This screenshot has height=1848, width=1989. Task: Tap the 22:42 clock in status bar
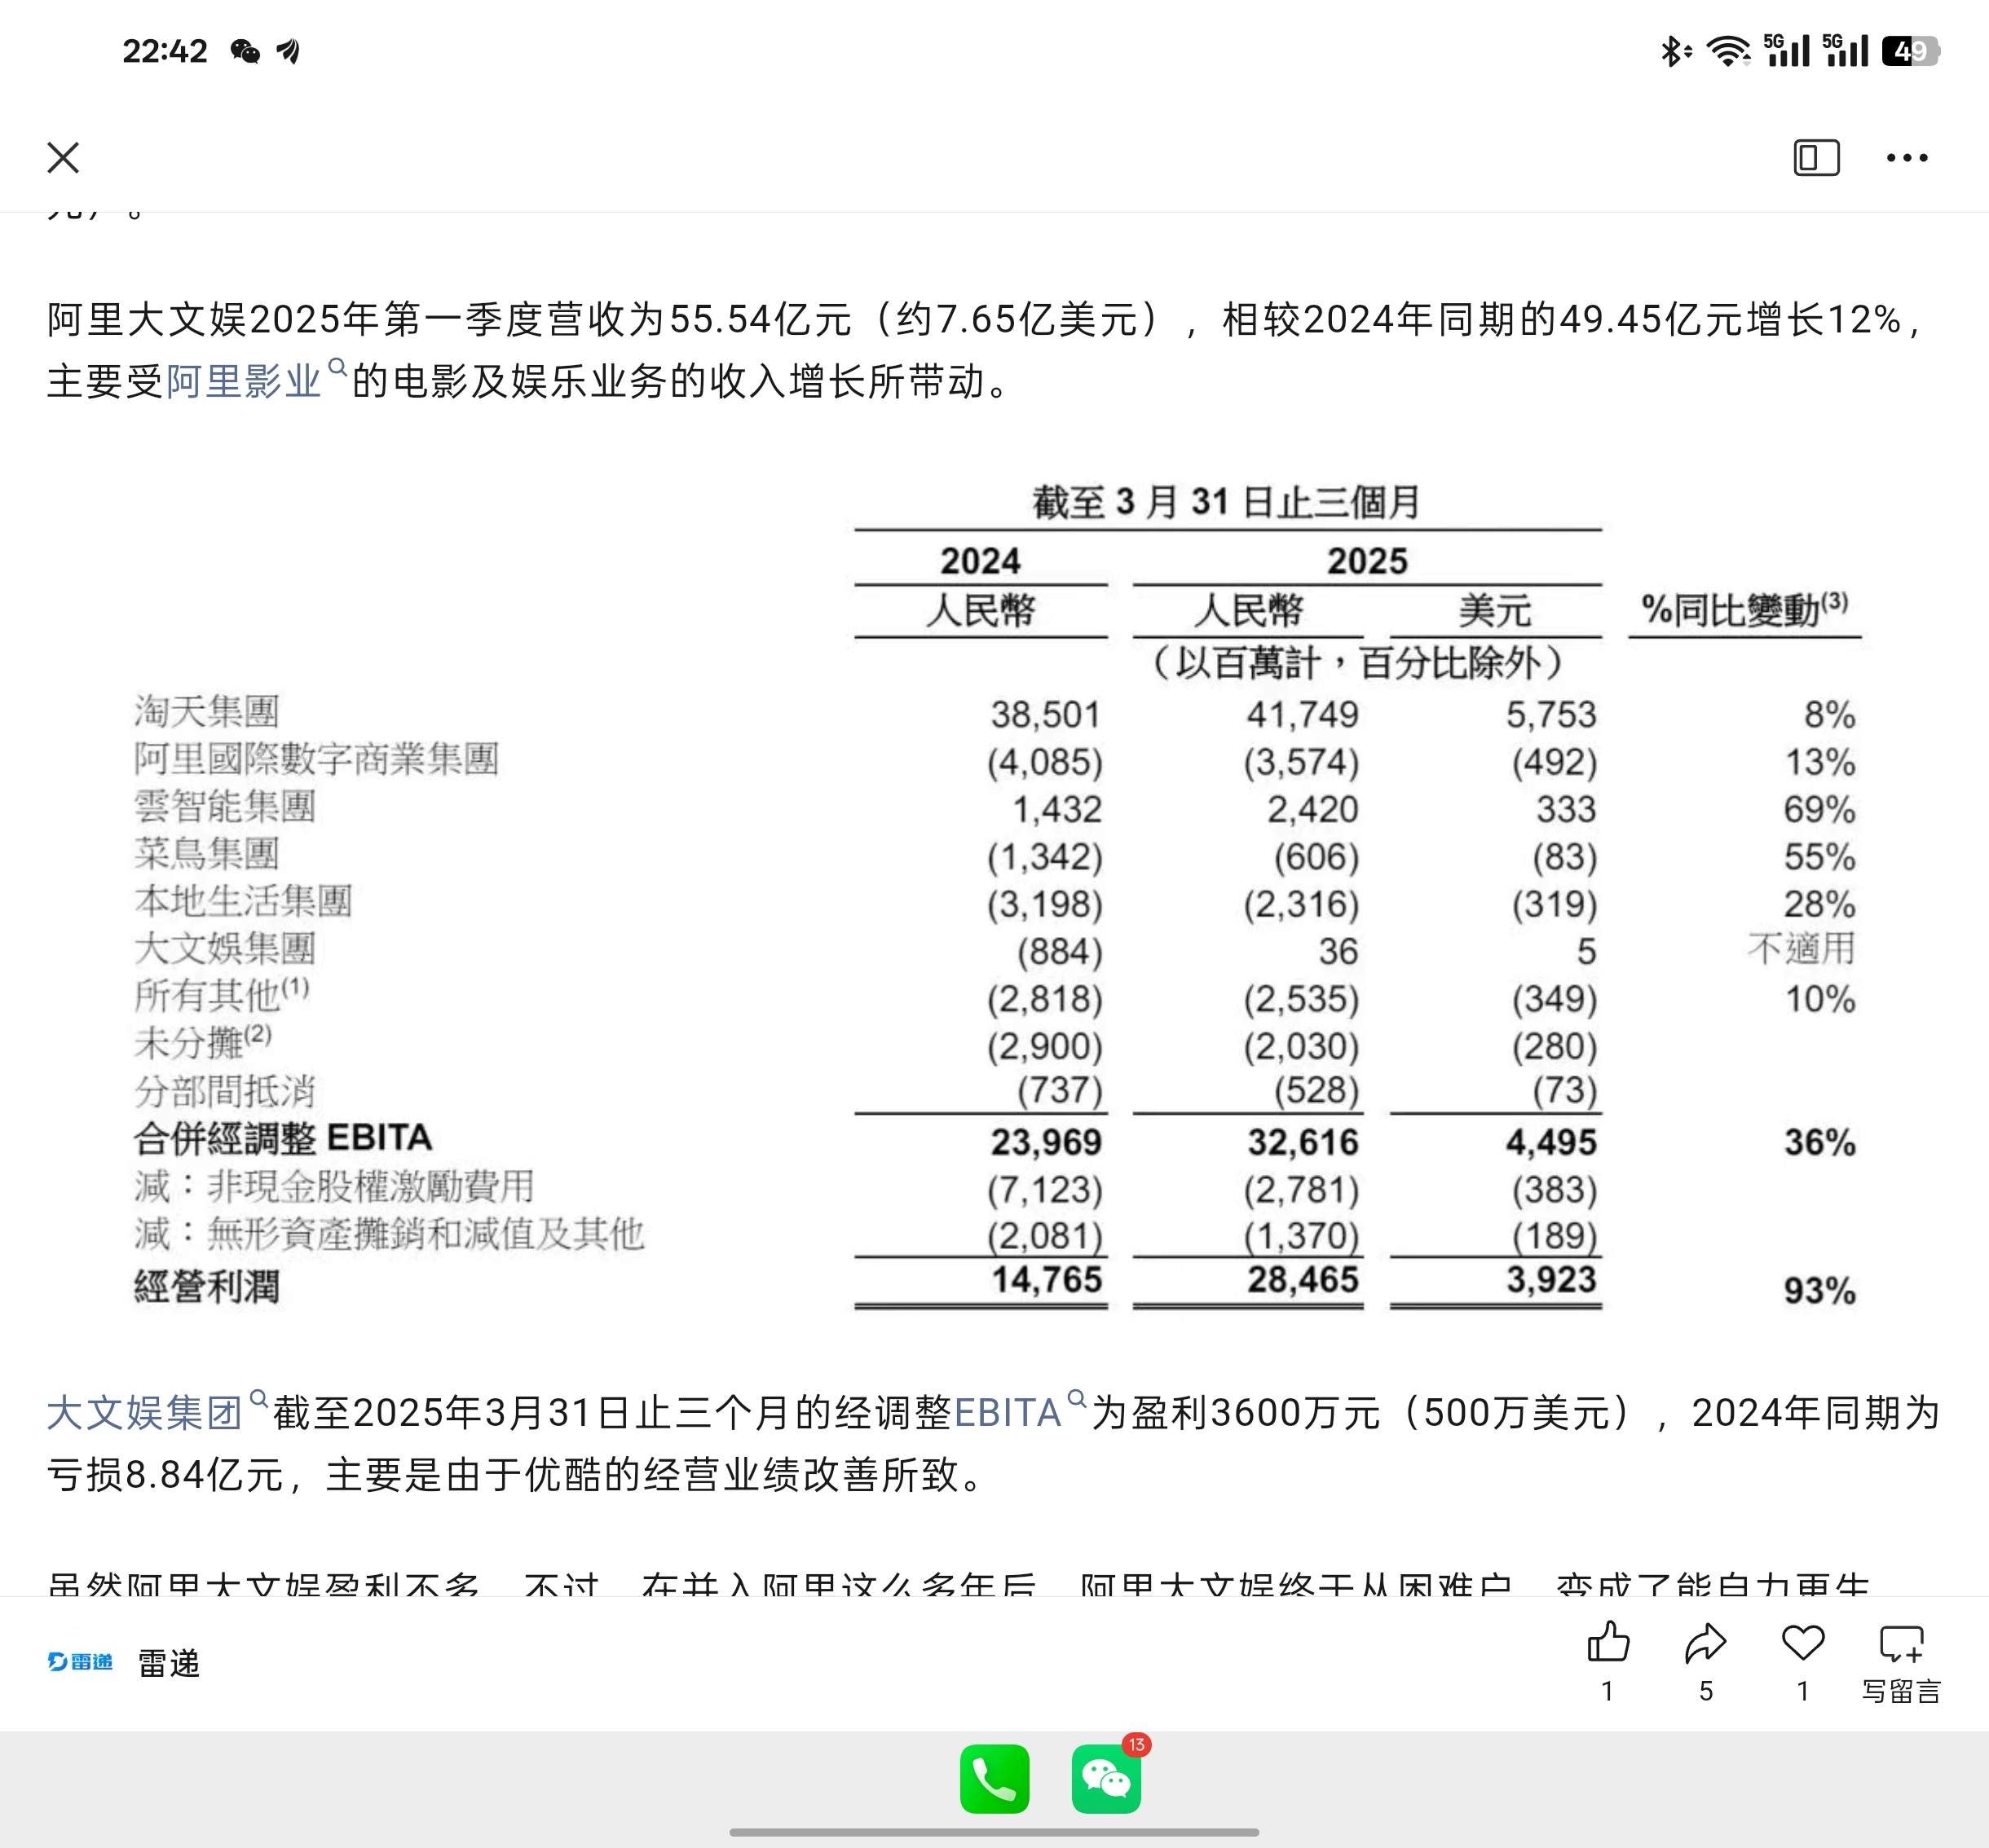pyautogui.click(x=165, y=51)
